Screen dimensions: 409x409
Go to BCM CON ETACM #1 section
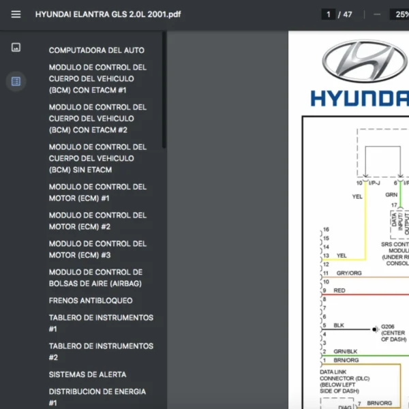(97, 78)
